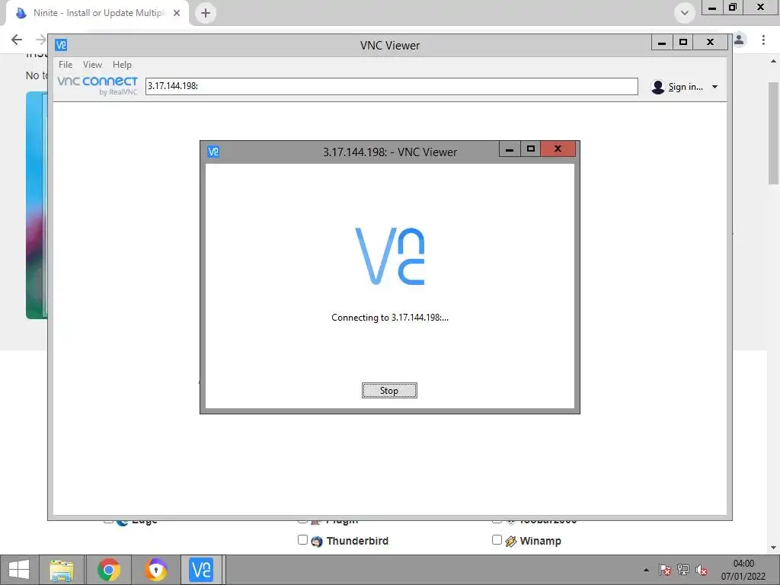Click the Connecting to 3.17.144.198 status text
780x585 pixels.
click(x=389, y=318)
